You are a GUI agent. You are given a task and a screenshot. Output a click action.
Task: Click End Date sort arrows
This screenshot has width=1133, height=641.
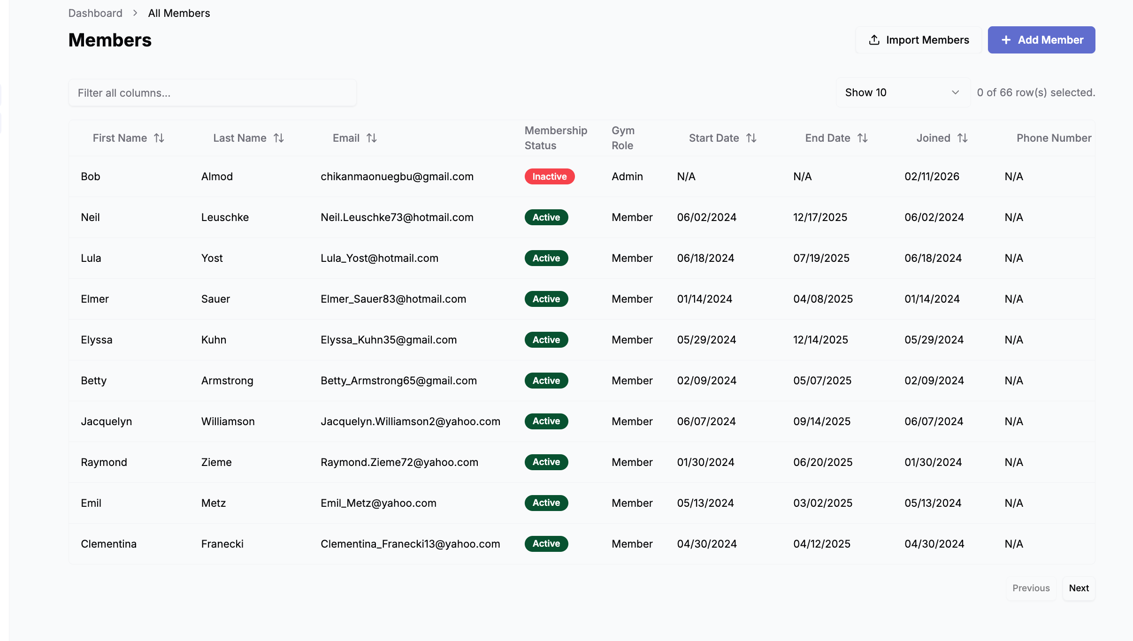pos(863,138)
